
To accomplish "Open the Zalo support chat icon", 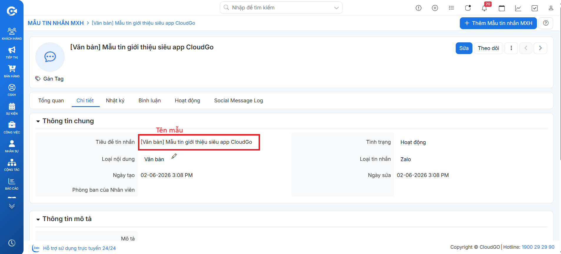I will 36,248.
